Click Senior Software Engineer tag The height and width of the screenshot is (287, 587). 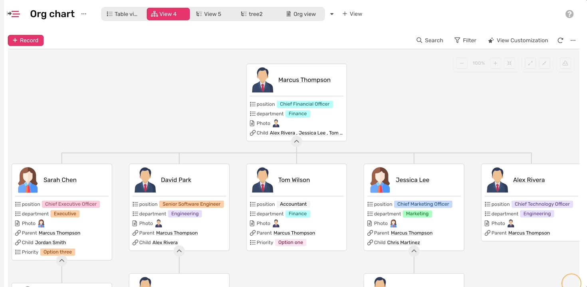point(191,204)
